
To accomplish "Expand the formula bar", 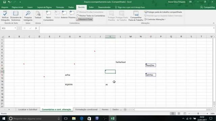I will tap(214, 28).
